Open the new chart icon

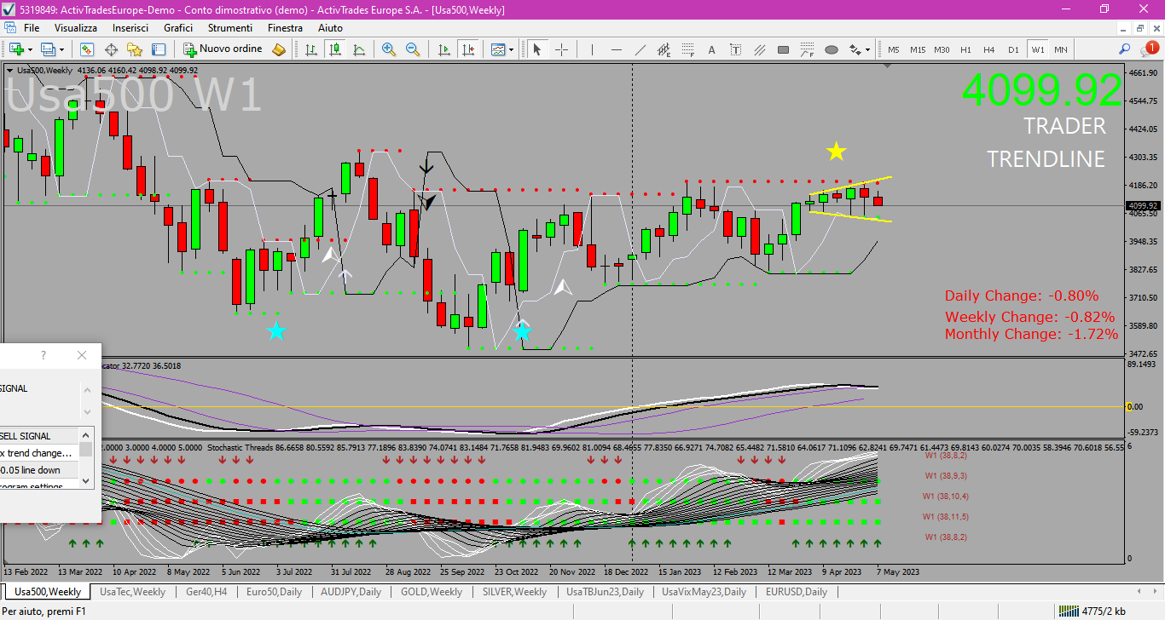16,49
